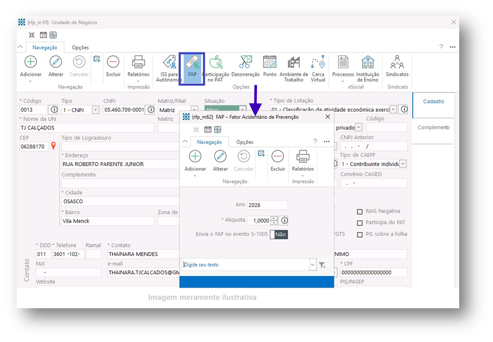Switch to Opções tab in the FAP dialog
493x342 pixels.
(244, 142)
